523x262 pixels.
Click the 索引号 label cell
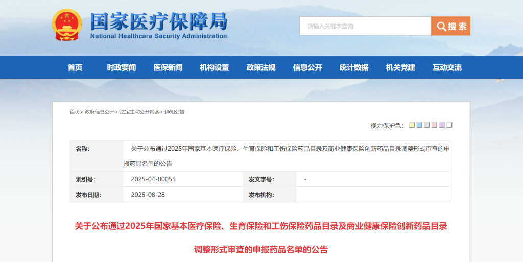click(97, 179)
